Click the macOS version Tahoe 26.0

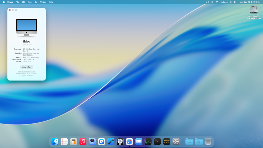point(27,62)
